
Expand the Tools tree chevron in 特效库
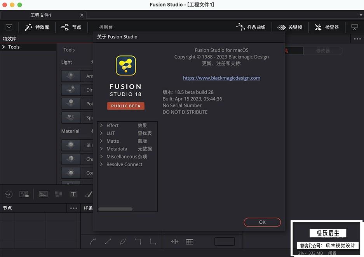(x=3, y=47)
